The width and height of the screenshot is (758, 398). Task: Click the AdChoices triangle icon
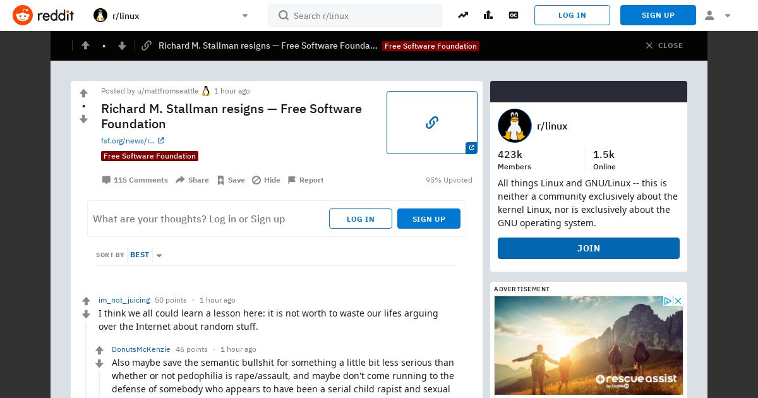(668, 301)
